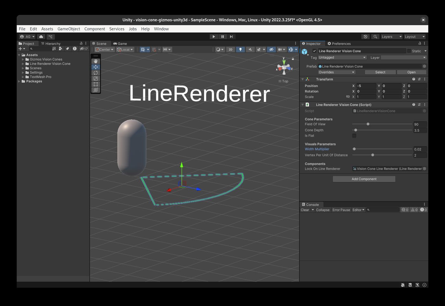Screen dimensions: 445x306
Task: Expand the Packages folder
Action: [19, 81]
